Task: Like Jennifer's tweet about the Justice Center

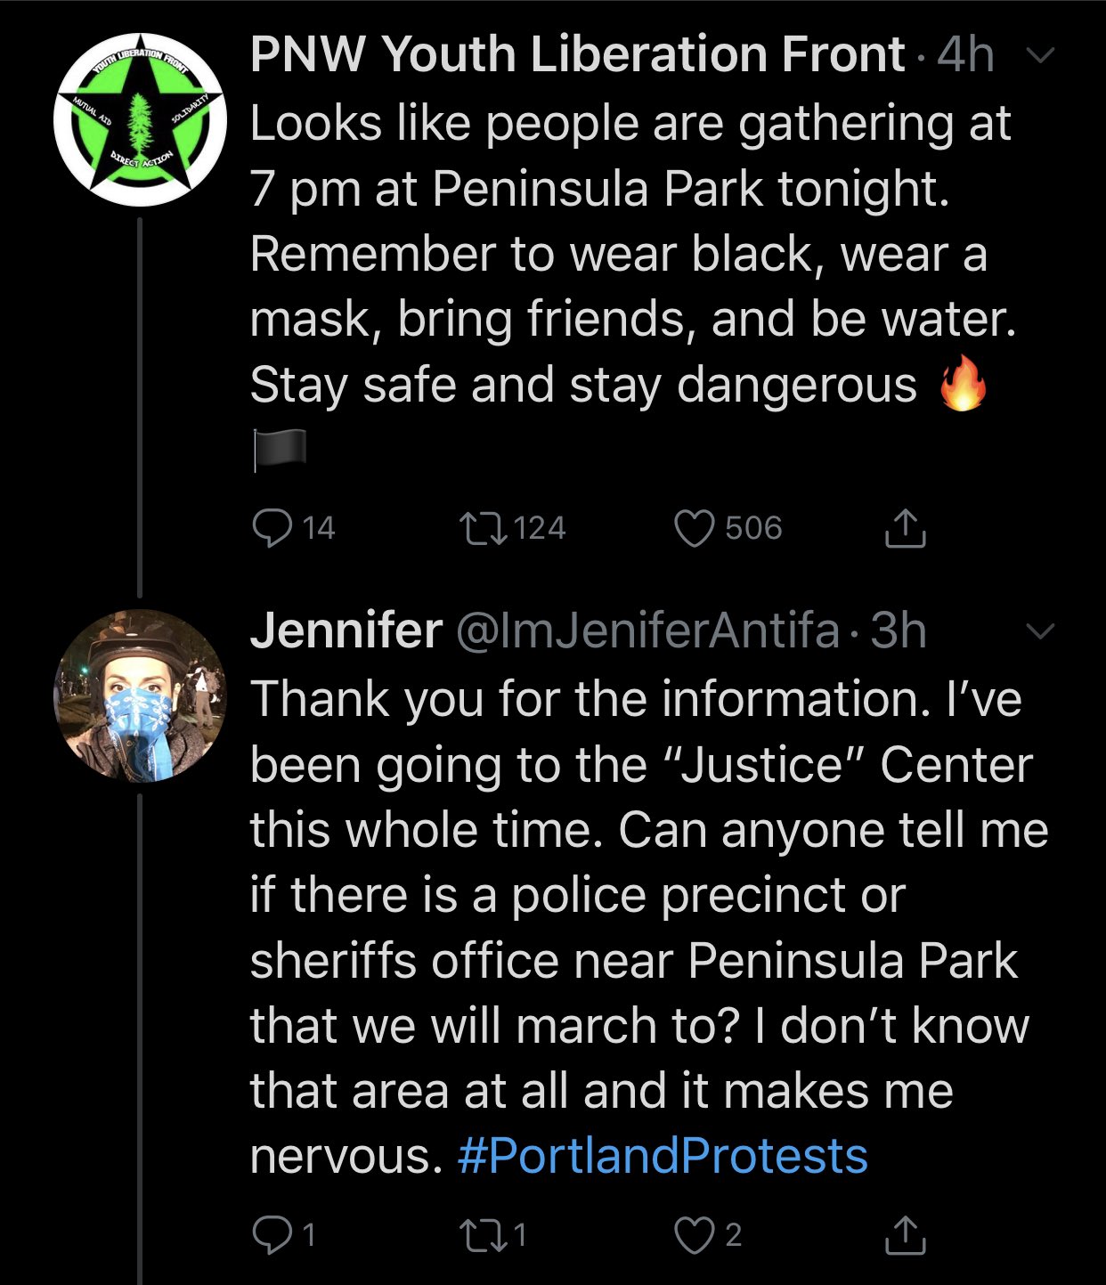Action: pos(695,1235)
